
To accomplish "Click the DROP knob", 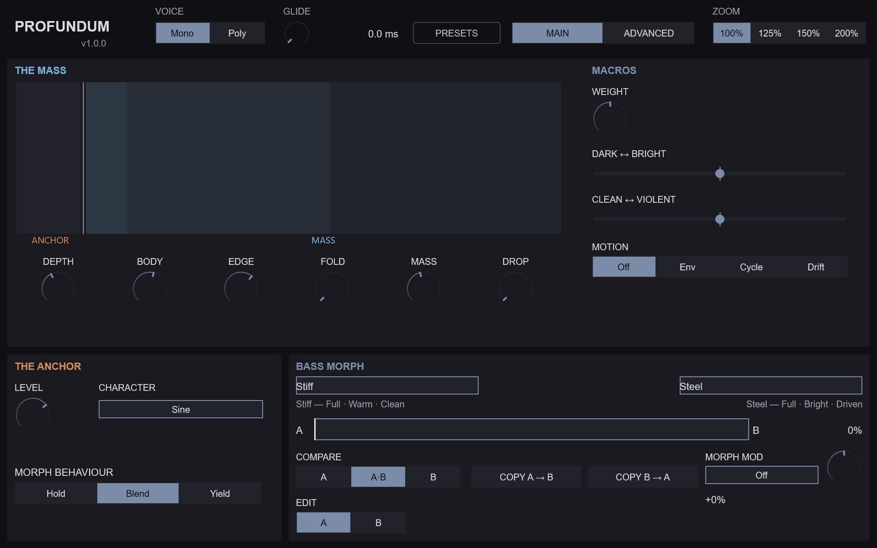I will [515, 288].
